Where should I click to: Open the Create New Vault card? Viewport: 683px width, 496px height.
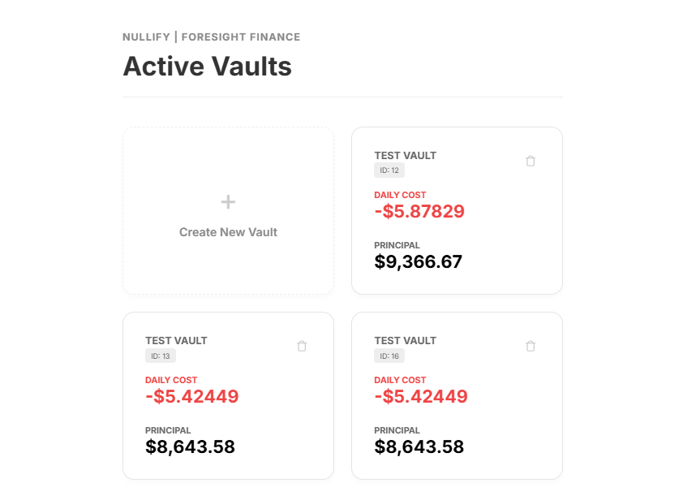pos(228,210)
